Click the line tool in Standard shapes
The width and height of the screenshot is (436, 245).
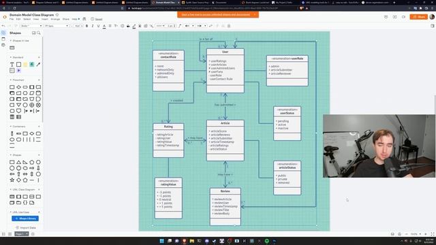(38, 65)
